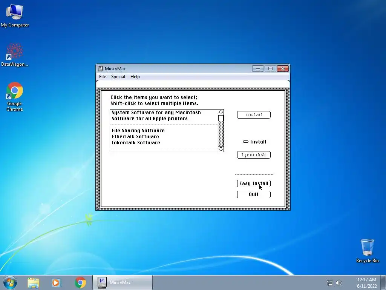
Task: Select the Mini vMac taskbar button
Action: tap(123, 282)
